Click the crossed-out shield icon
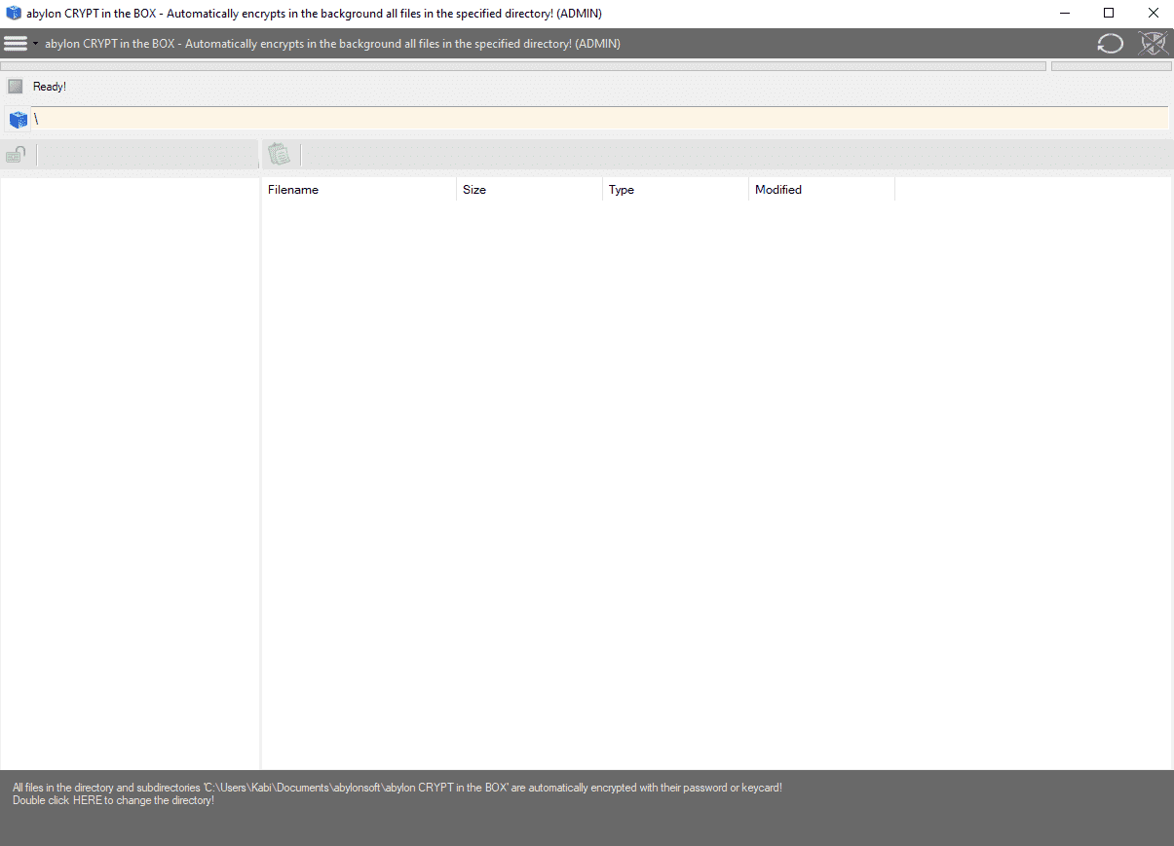Viewport: 1174px width, 846px height. point(1153,44)
